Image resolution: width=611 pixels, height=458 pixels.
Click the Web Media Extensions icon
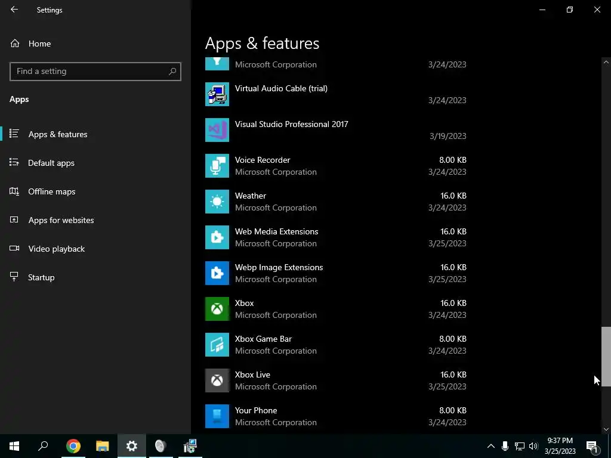coord(217,237)
